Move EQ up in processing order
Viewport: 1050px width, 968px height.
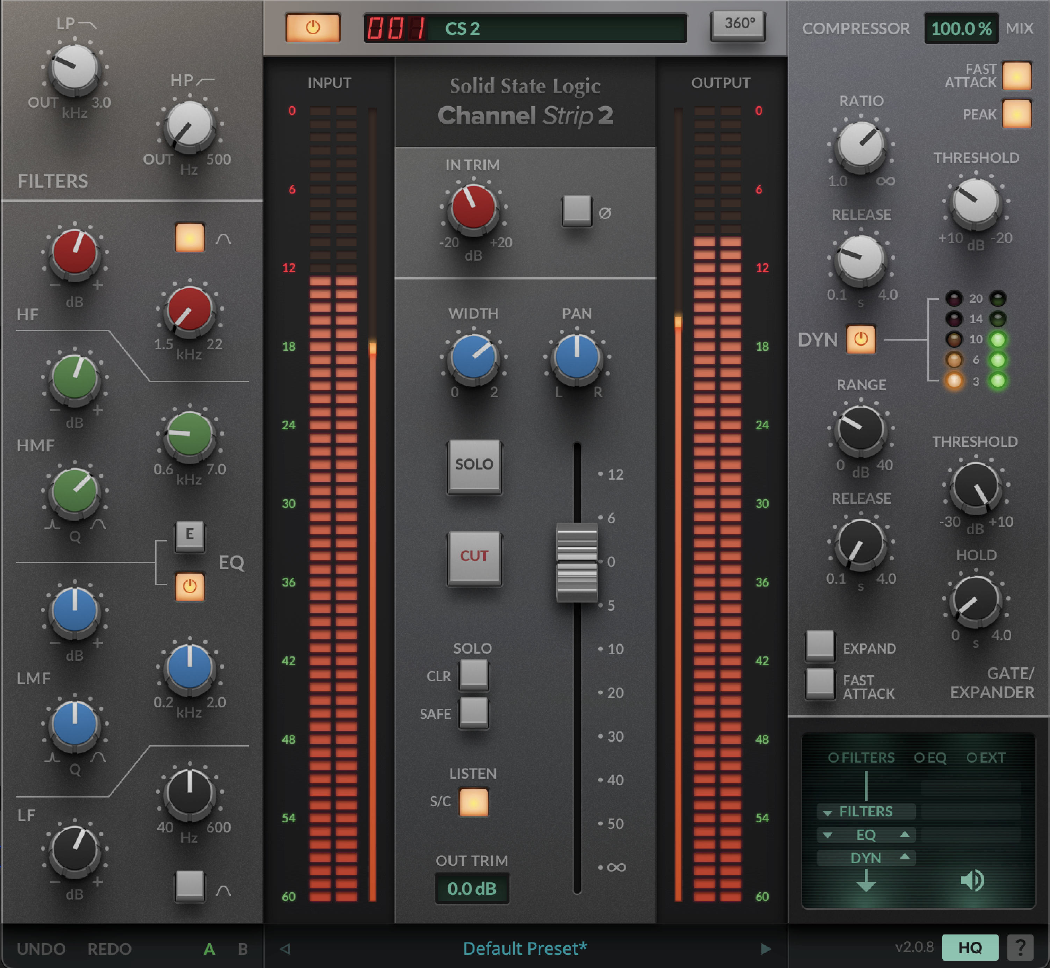pos(904,834)
